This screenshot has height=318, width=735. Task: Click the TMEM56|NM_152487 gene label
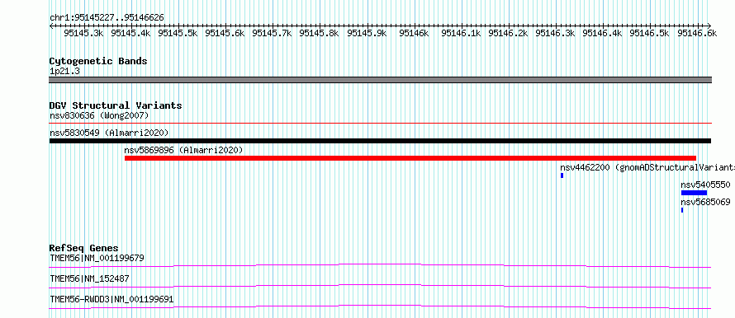[89, 278]
